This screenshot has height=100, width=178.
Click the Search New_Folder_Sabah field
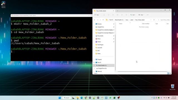[x=164, y=20]
